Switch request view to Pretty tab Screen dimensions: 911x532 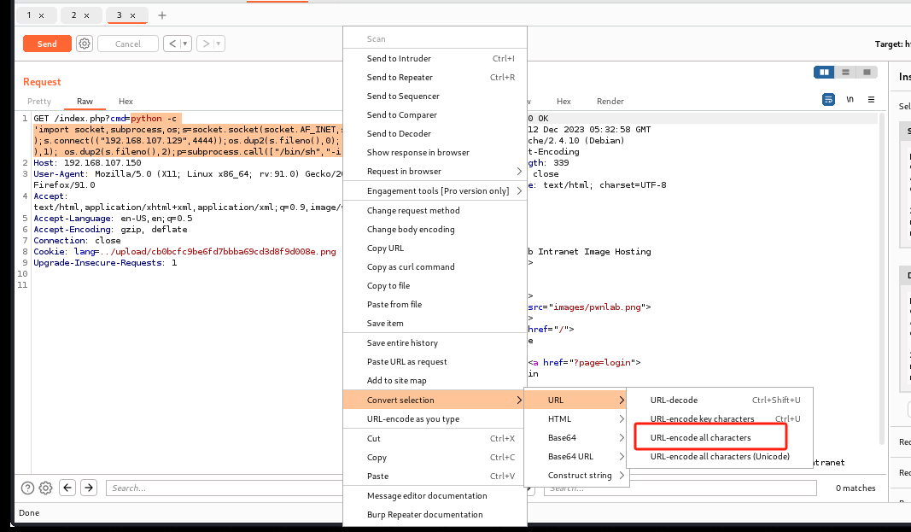tap(39, 101)
